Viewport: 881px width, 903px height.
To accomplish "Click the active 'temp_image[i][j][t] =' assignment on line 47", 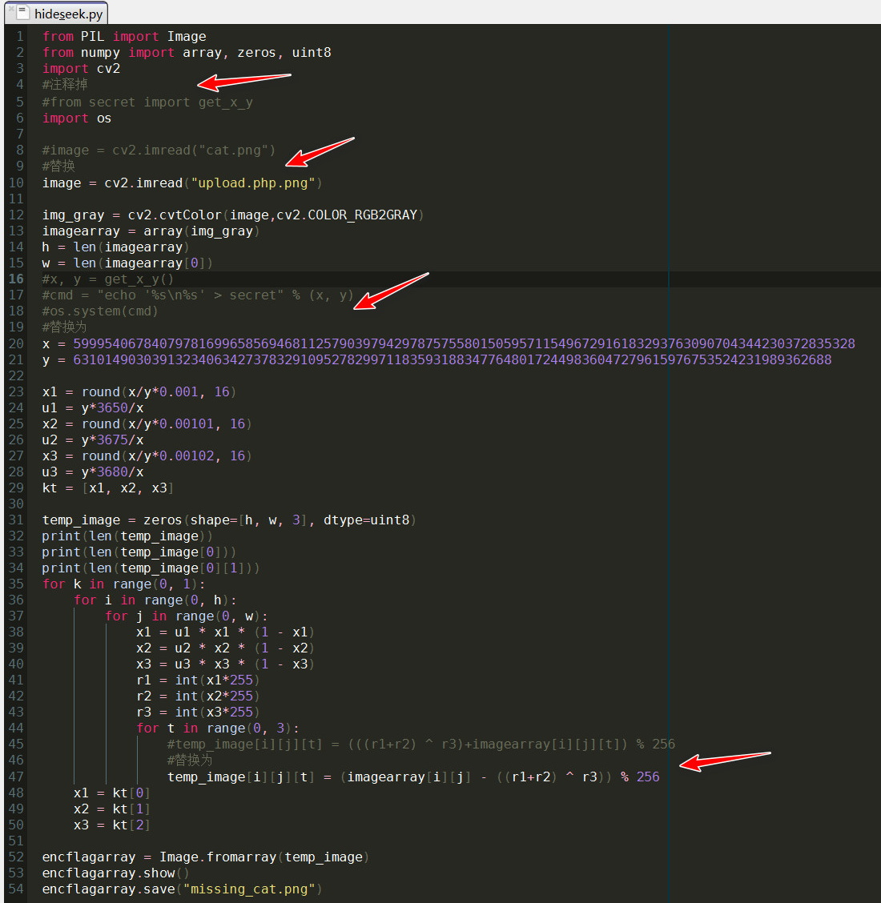I will point(413,777).
